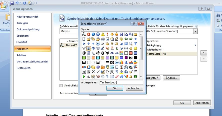Viewport: 222px width, 116px height.
Task: Select the calculator symbol
Action: pos(88,53)
